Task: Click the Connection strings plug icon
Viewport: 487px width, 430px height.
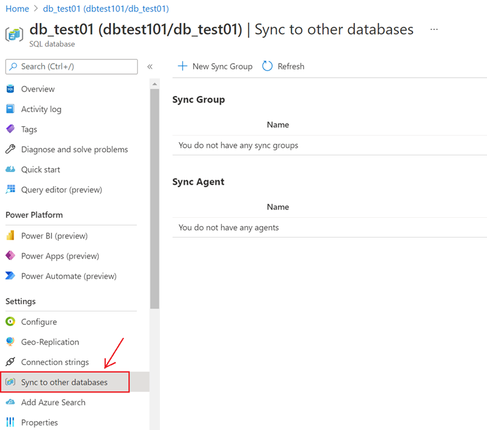Action: point(10,362)
